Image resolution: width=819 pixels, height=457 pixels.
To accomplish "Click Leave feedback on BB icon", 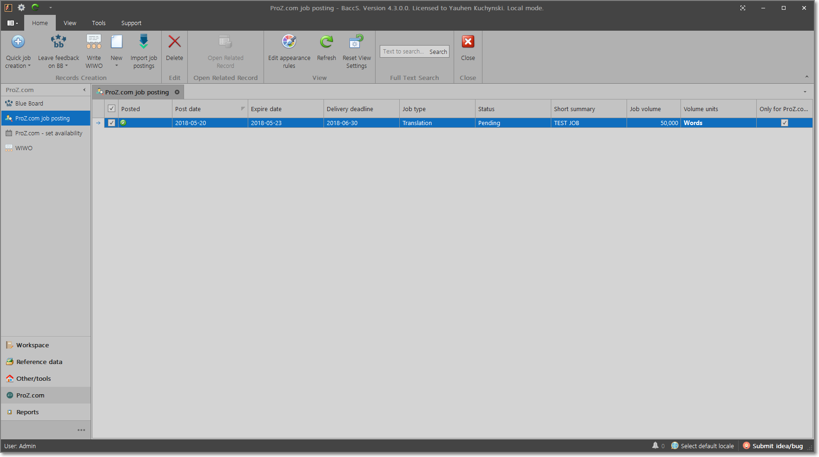I will pos(59,42).
